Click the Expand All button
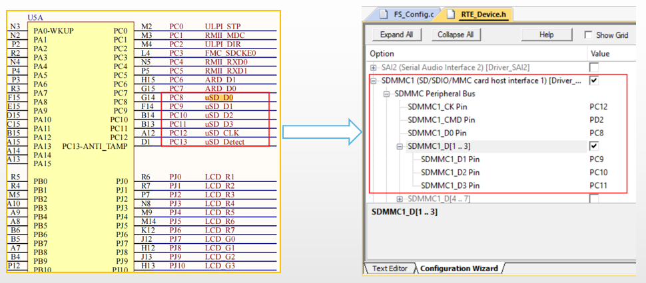The width and height of the screenshot is (646, 283). [396, 35]
